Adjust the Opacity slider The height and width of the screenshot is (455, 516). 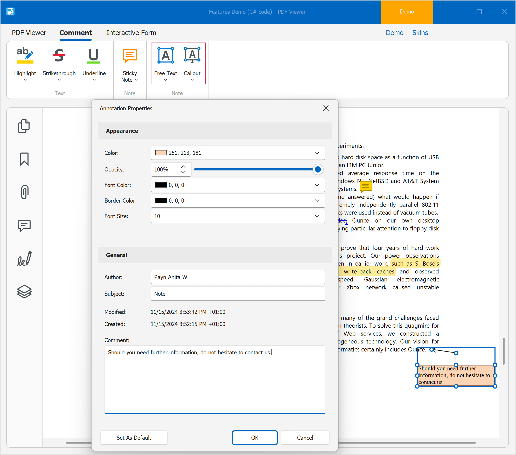pos(318,169)
